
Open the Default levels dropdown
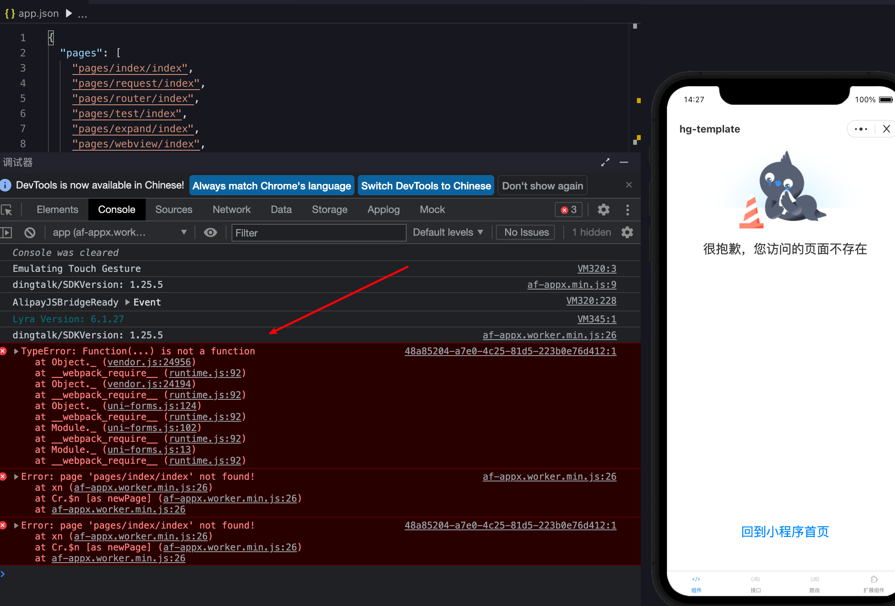coord(447,232)
